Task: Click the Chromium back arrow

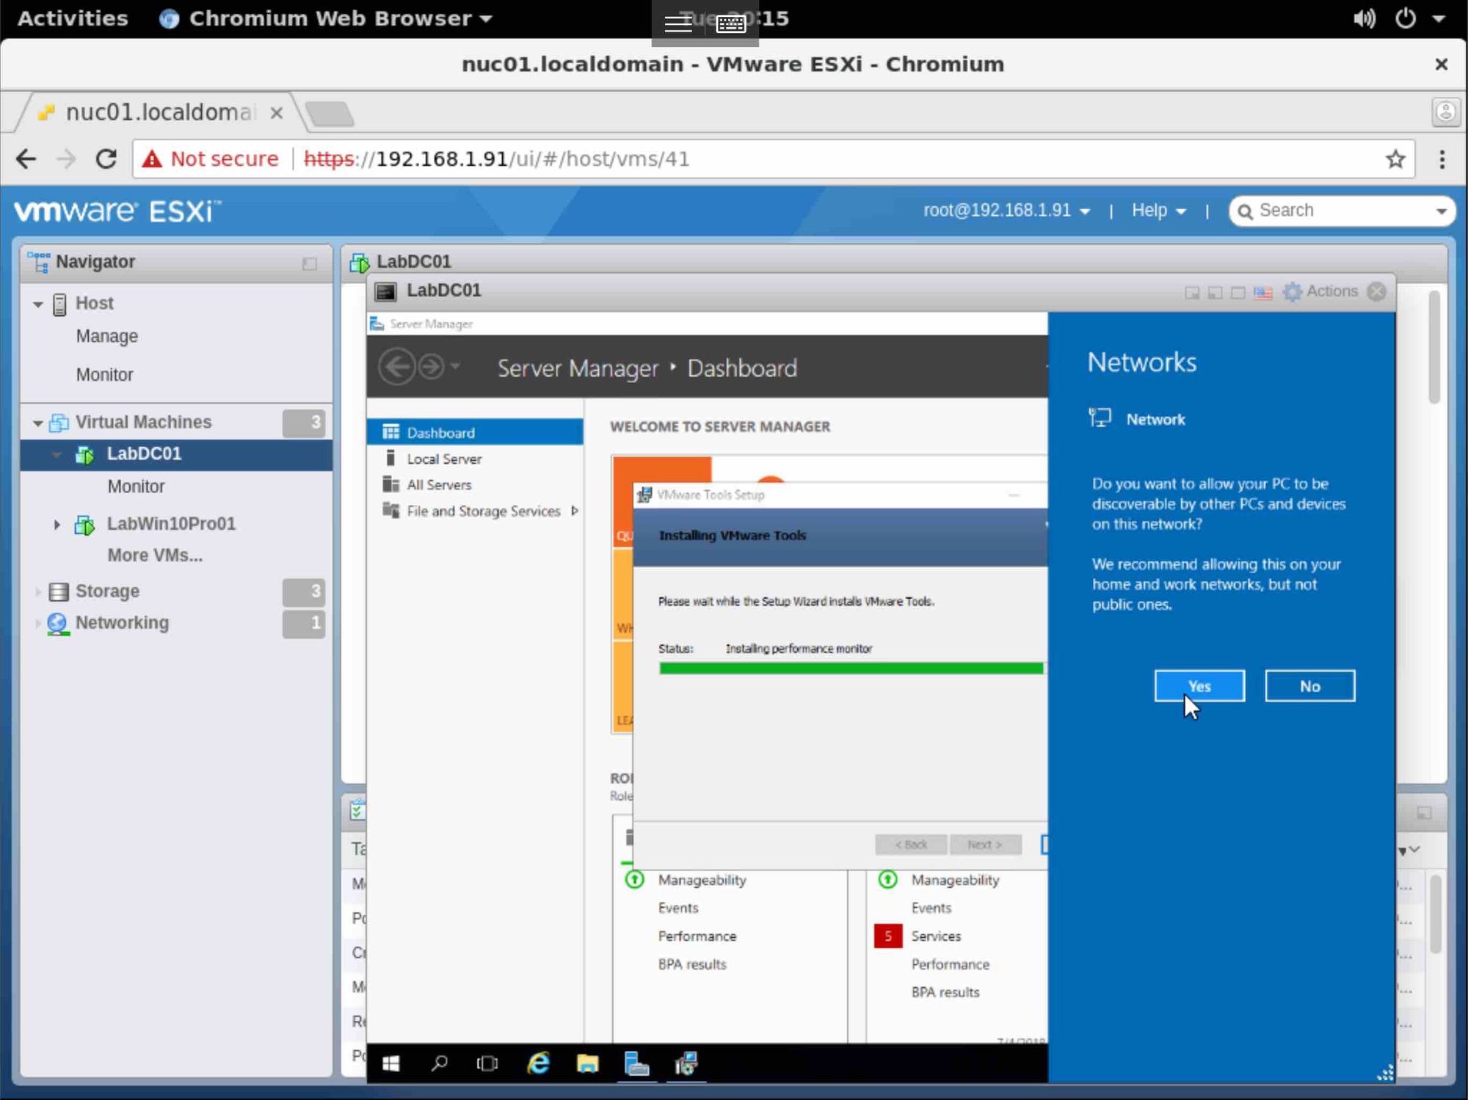Action: [x=26, y=159]
